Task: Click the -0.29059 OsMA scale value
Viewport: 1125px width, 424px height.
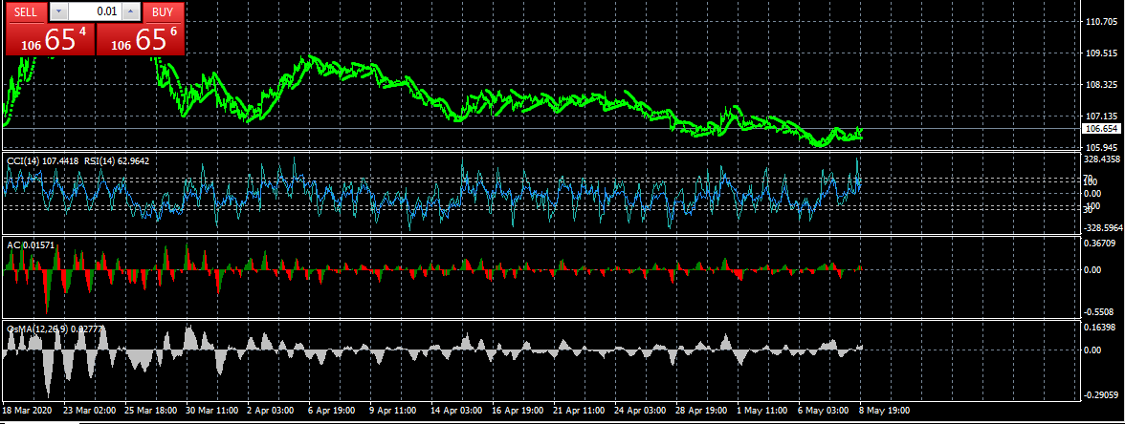Action: (1101, 395)
